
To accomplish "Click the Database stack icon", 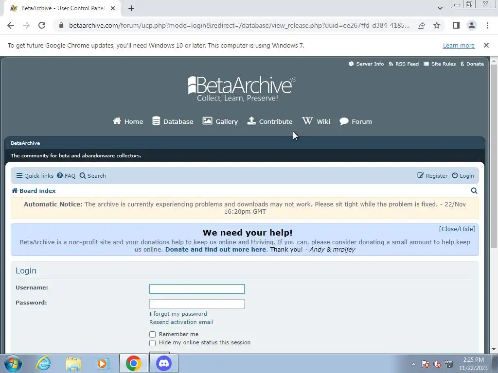I will [x=156, y=121].
